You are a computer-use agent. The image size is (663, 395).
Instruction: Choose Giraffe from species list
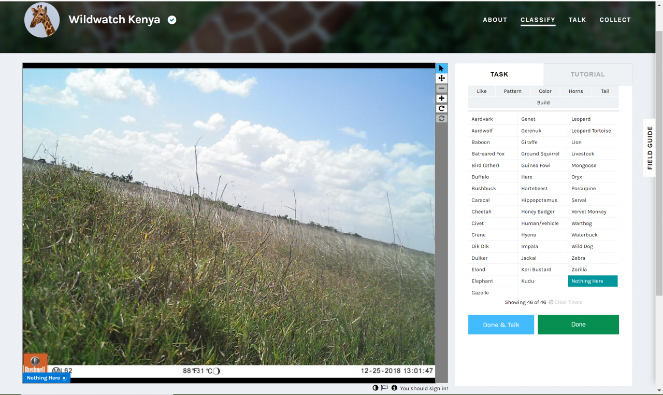pyautogui.click(x=543, y=142)
